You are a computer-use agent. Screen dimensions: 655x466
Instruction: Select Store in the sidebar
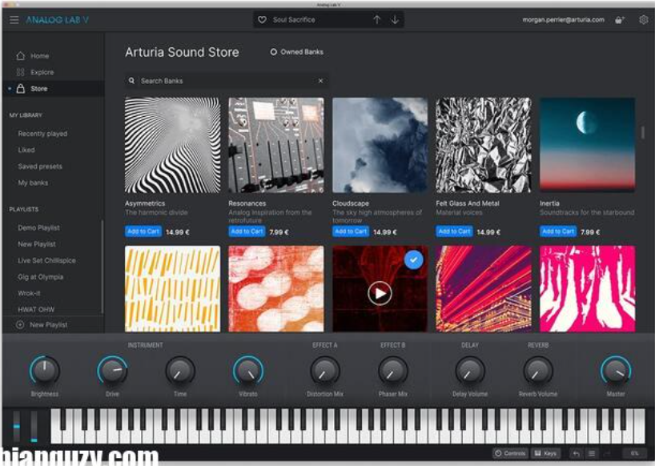(53, 89)
